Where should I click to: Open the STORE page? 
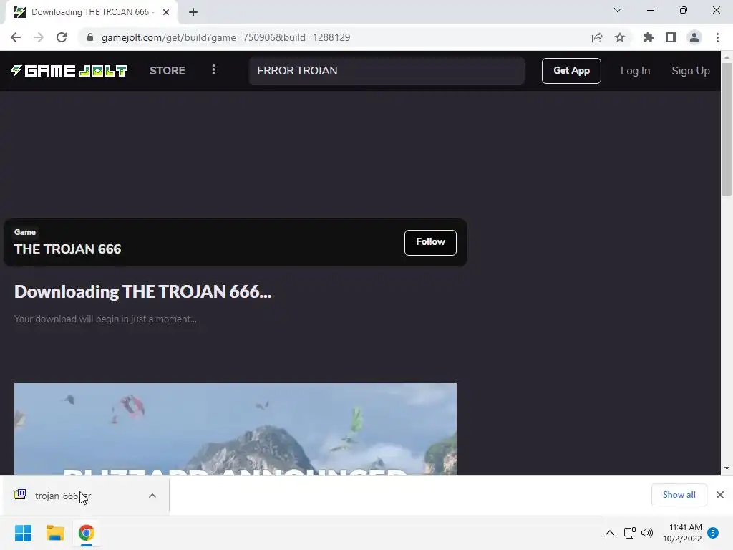click(x=168, y=71)
